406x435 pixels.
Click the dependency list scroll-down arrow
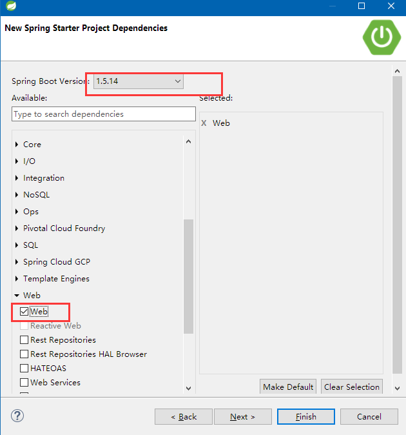(189, 388)
